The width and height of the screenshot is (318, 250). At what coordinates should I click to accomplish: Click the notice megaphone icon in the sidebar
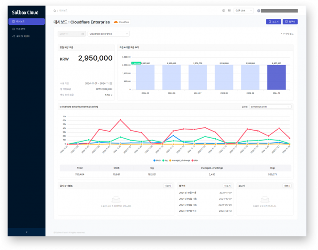pos(13,36)
